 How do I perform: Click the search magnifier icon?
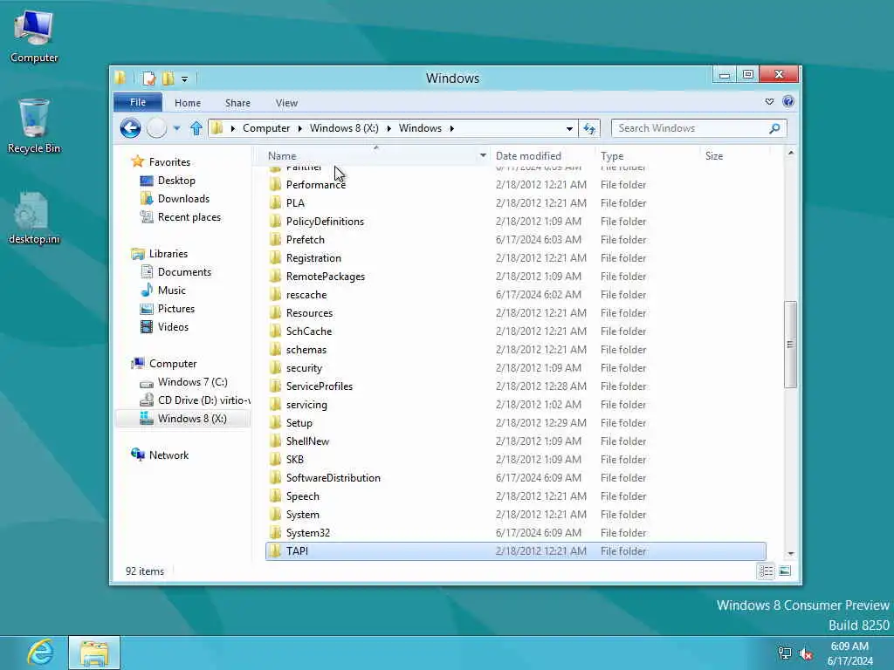774,128
